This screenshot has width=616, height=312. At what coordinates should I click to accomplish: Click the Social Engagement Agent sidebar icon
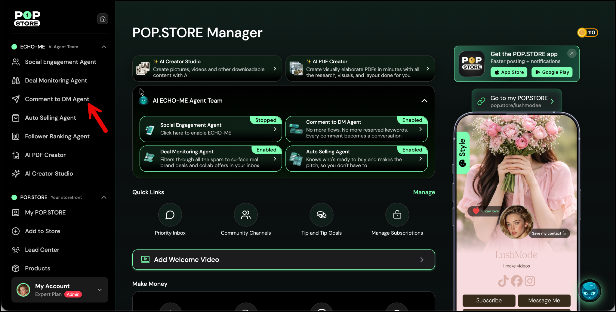16,62
